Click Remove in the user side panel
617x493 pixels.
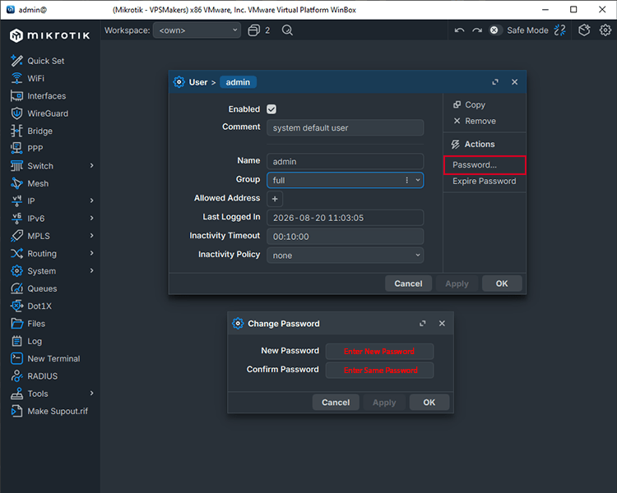click(475, 121)
